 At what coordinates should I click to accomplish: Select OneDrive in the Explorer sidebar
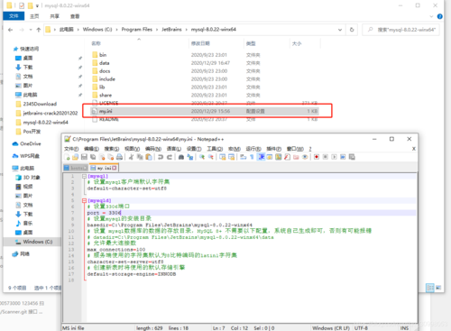(x=30, y=143)
